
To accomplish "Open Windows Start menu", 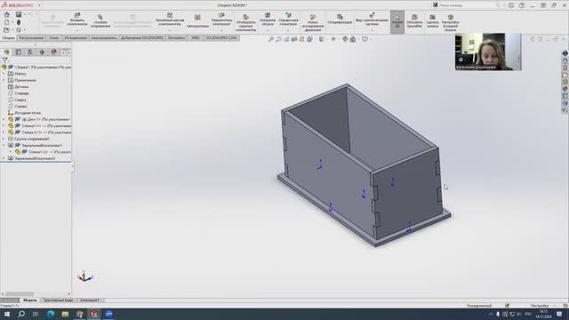I will coord(7,314).
